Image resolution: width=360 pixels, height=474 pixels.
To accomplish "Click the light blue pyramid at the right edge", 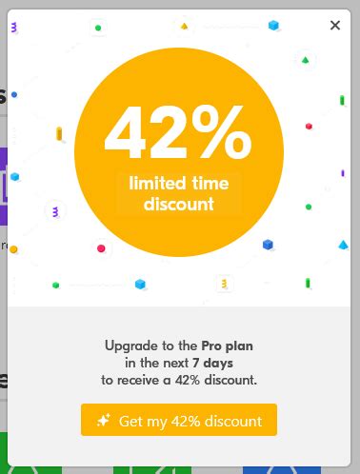I will [343, 245].
